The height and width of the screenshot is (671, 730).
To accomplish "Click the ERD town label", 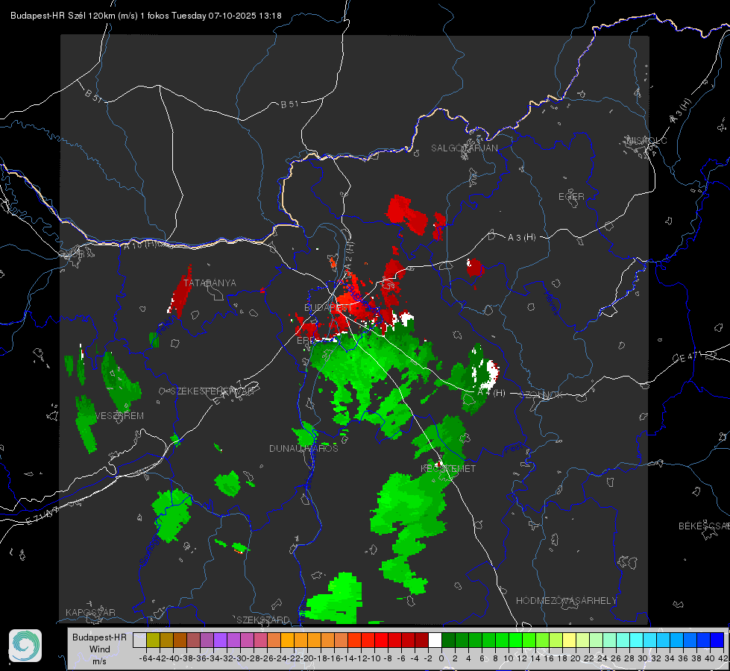I will (306, 341).
